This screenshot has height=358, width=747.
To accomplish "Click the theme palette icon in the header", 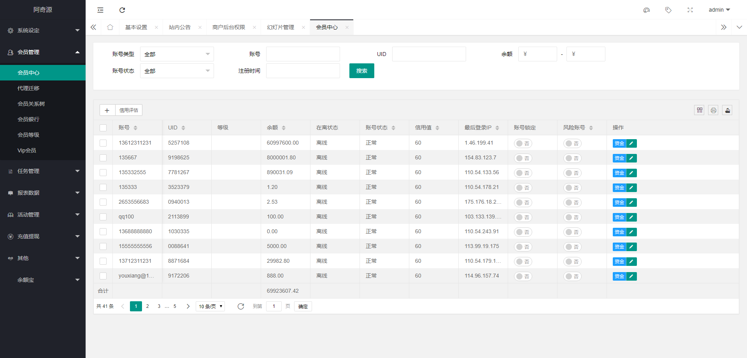I will click(647, 10).
